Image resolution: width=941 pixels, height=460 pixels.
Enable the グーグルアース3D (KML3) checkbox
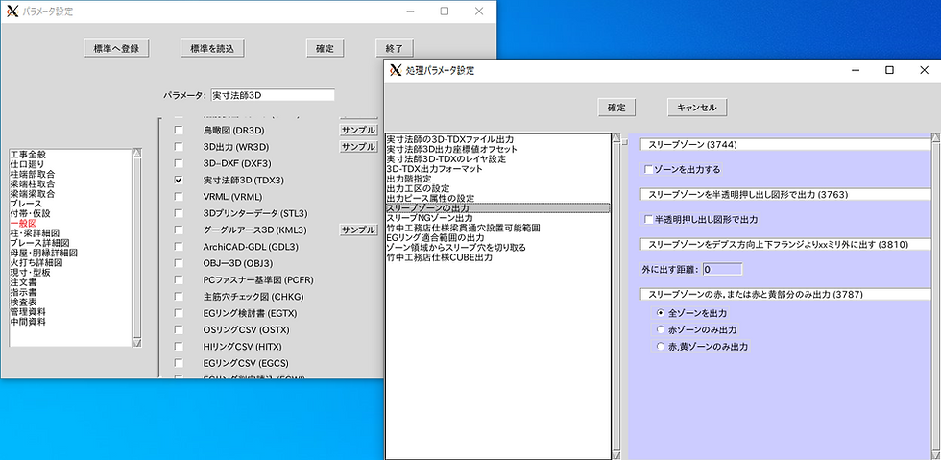pos(179,230)
